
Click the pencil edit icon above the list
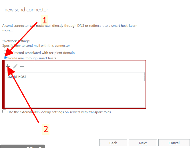point(15,66)
